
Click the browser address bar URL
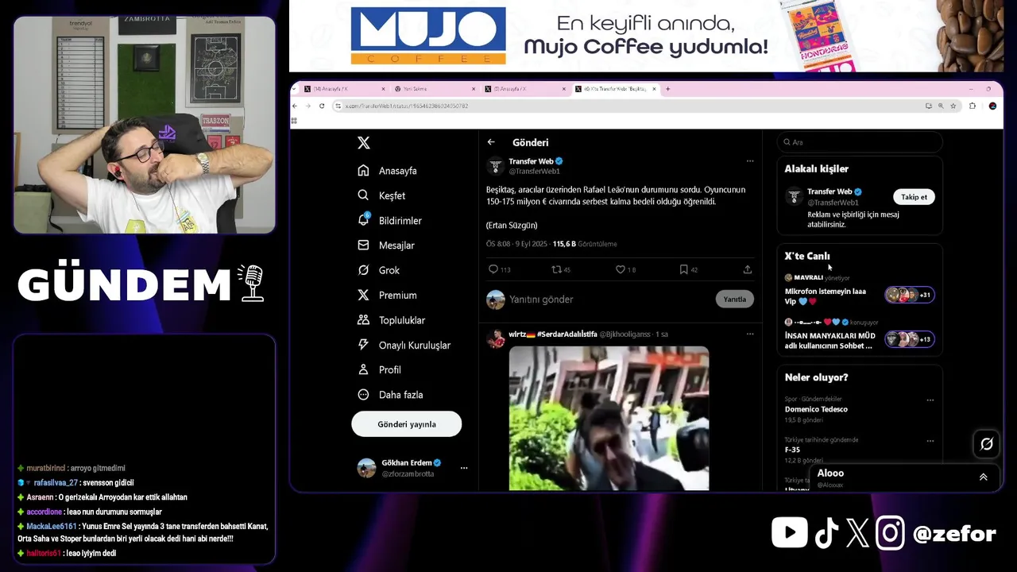(x=407, y=106)
